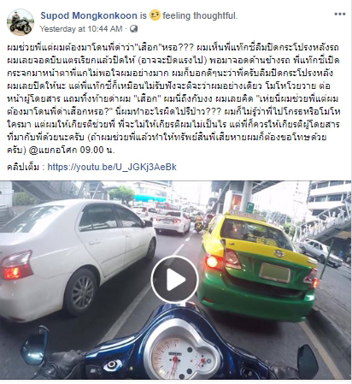352x384 pixels.
Task: Click the globe public privacy icon
Action: click(x=133, y=29)
